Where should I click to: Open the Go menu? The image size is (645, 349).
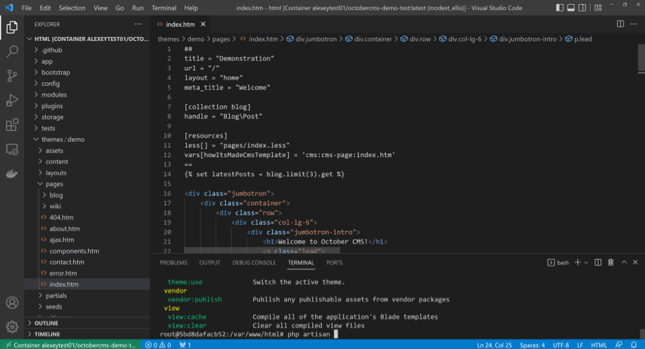pyautogui.click(x=119, y=8)
